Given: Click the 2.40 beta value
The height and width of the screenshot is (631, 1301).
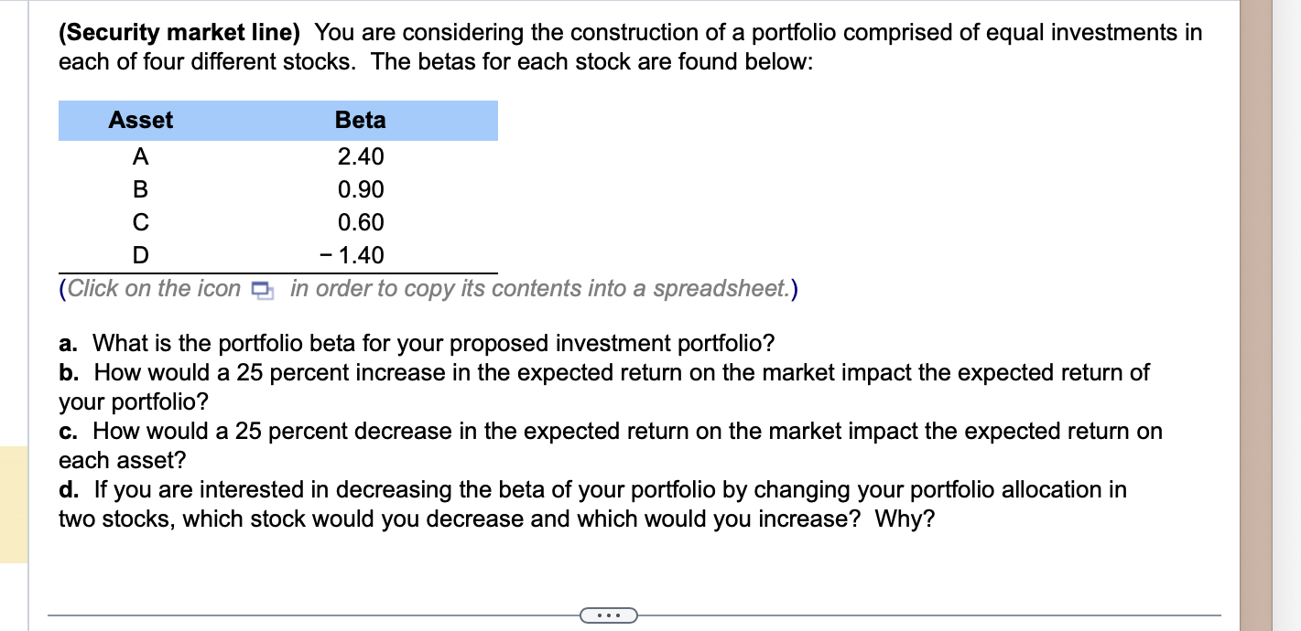Looking at the screenshot, I should (x=360, y=157).
